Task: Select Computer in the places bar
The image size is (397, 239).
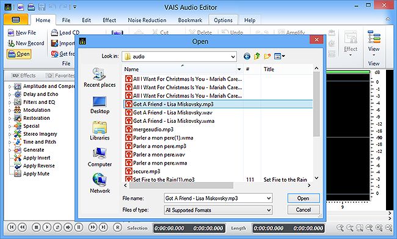Action: coord(100,157)
